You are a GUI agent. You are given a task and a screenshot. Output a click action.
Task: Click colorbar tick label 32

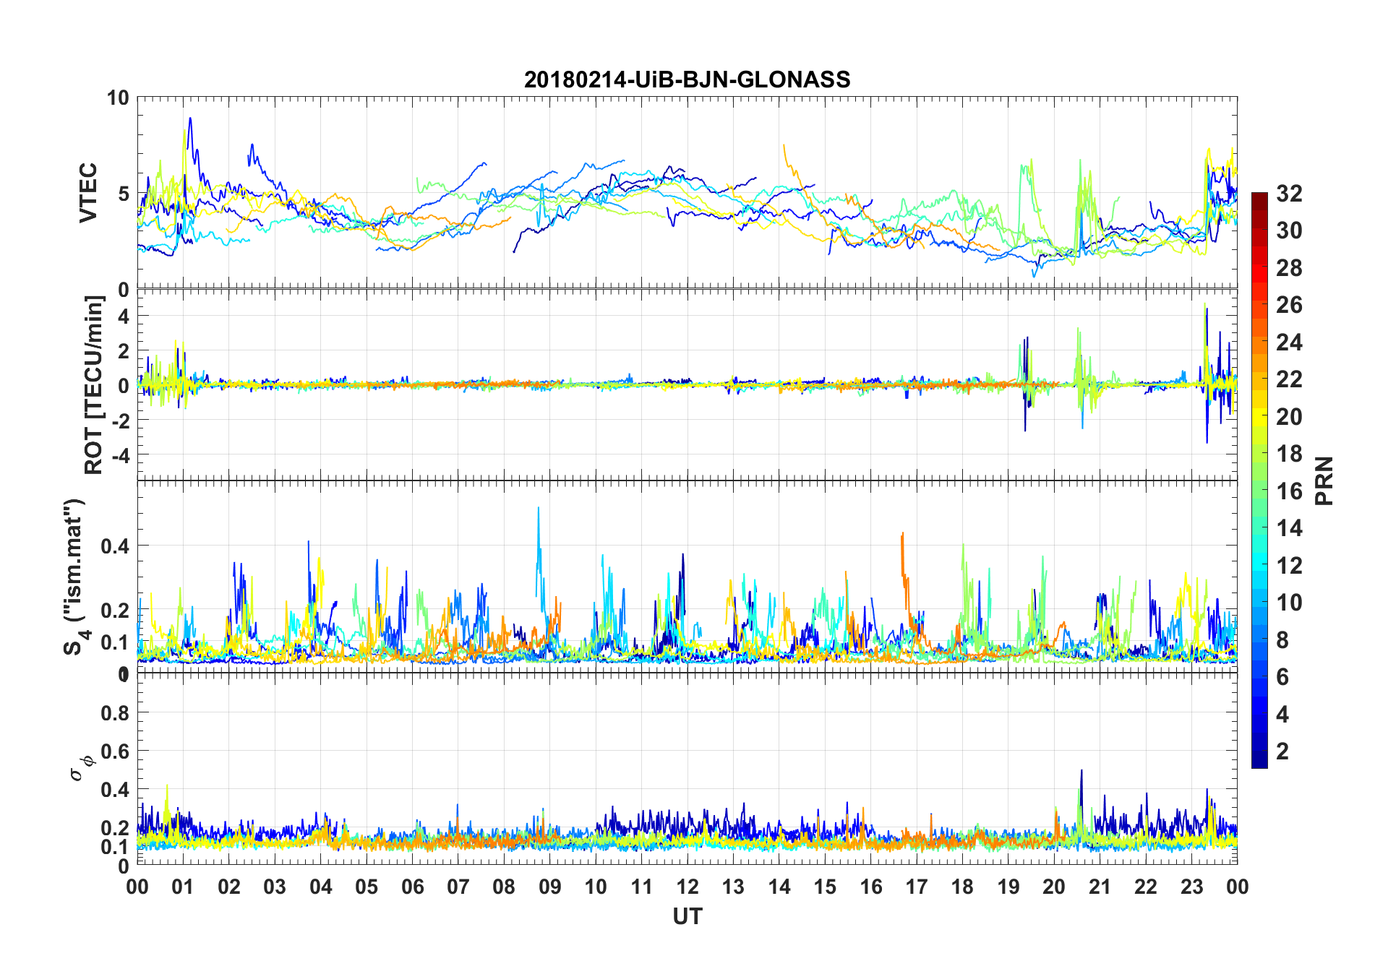pyautogui.click(x=1289, y=194)
